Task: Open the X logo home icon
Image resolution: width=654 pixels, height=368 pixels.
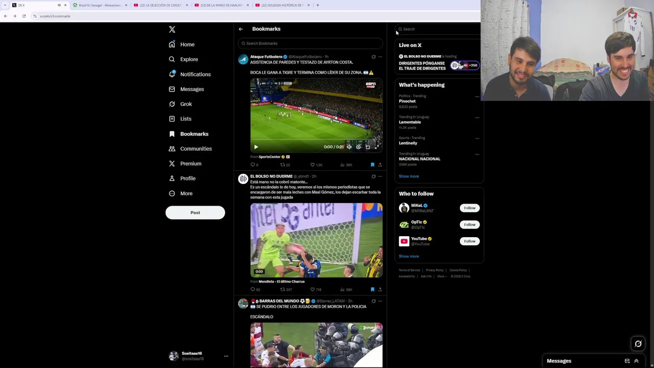Action: (x=172, y=30)
